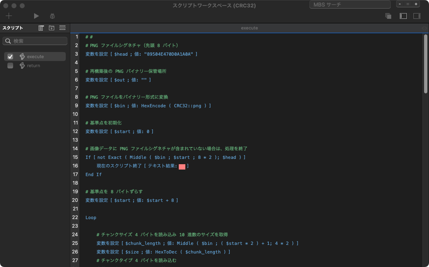
Task: Open the script debugger bug icon
Action: [x=52, y=16]
